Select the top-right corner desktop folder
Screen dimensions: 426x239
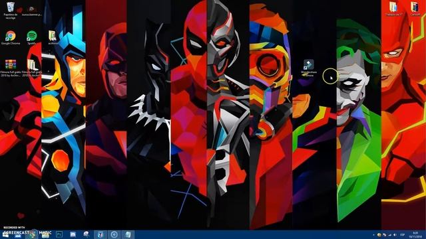tap(415, 9)
